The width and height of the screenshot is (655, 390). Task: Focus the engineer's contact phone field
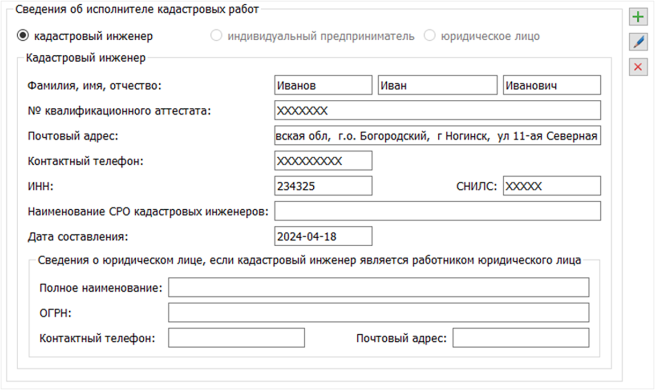(322, 160)
